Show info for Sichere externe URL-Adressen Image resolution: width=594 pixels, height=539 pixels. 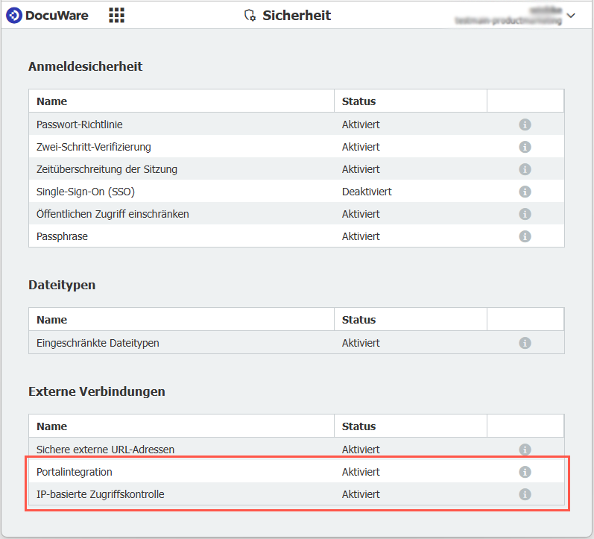525,450
